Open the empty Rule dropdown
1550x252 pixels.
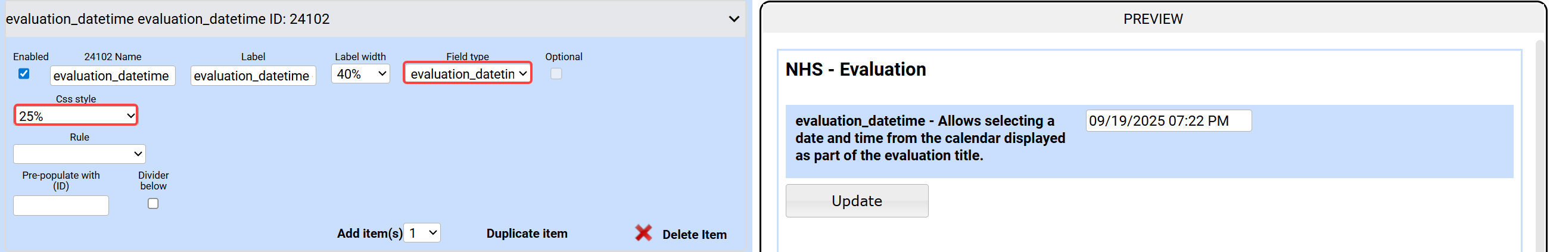tap(79, 154)
